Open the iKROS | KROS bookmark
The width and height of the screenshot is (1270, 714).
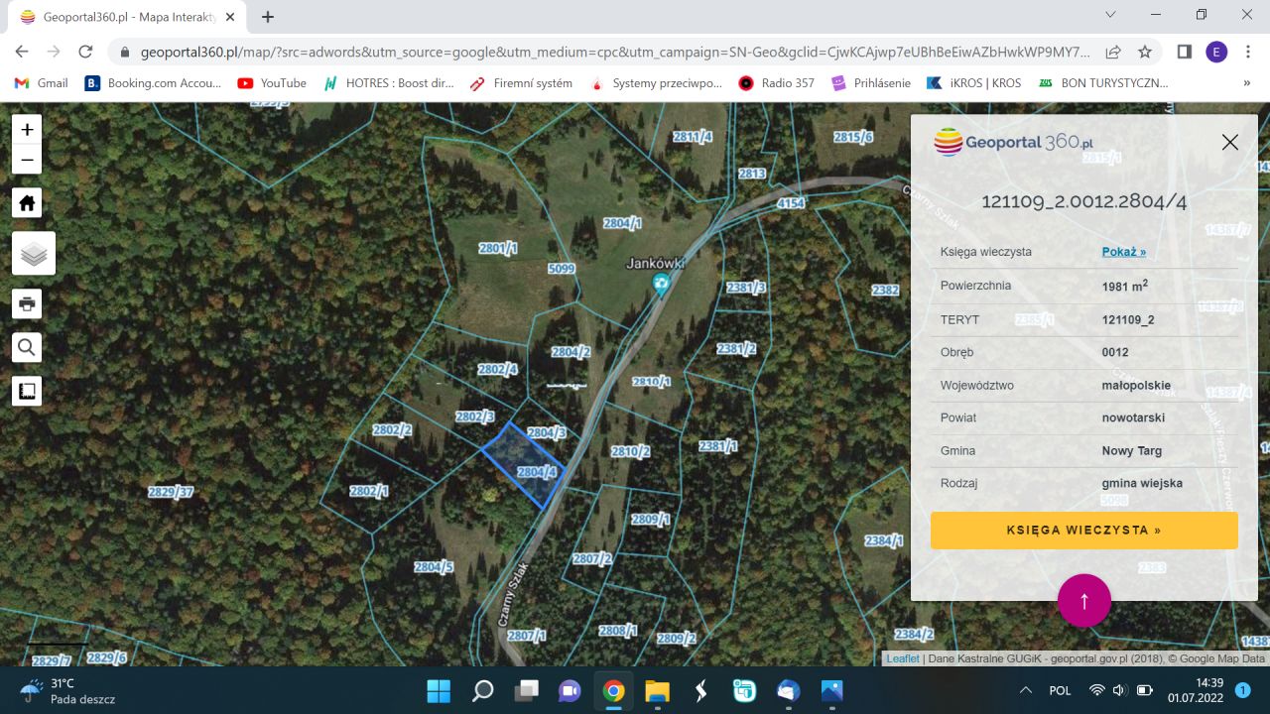(x=973, y=83)
